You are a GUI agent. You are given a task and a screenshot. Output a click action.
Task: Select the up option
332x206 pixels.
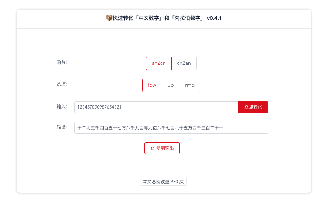tap(171, 85)
